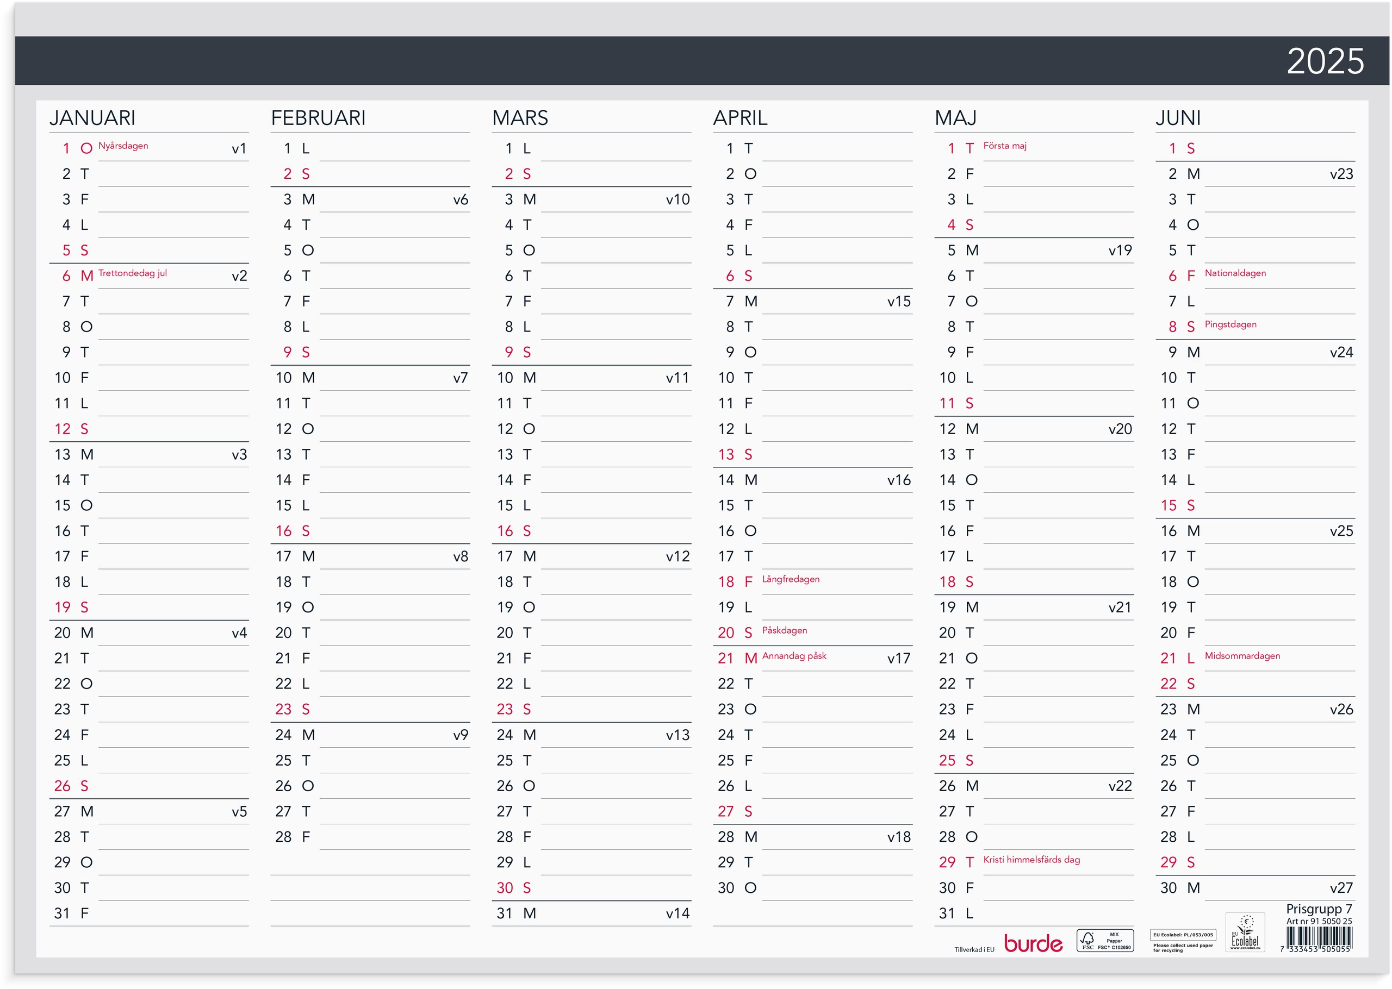Image resolution: width=1392 pixels, height=989 pixels.
Task: Click week number v5 in January
Action: (239, 812)
